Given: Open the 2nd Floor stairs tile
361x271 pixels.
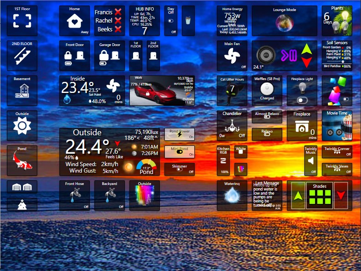Looking at the screenshot, I should (22, 56).
